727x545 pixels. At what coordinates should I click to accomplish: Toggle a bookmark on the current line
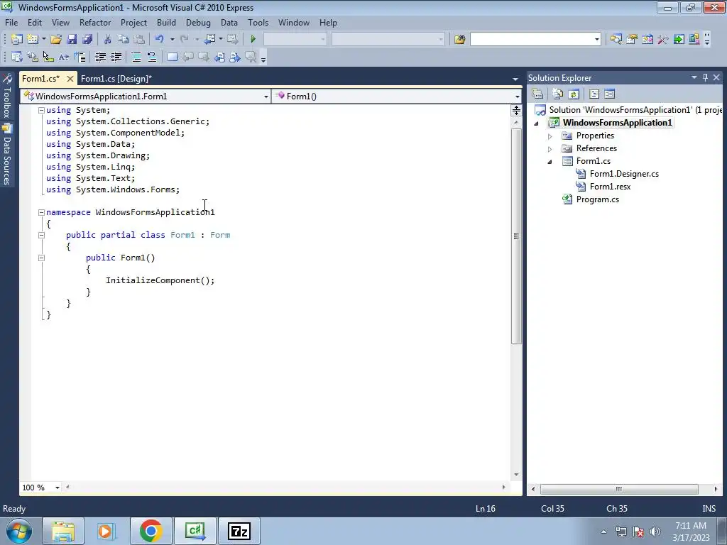172,57
